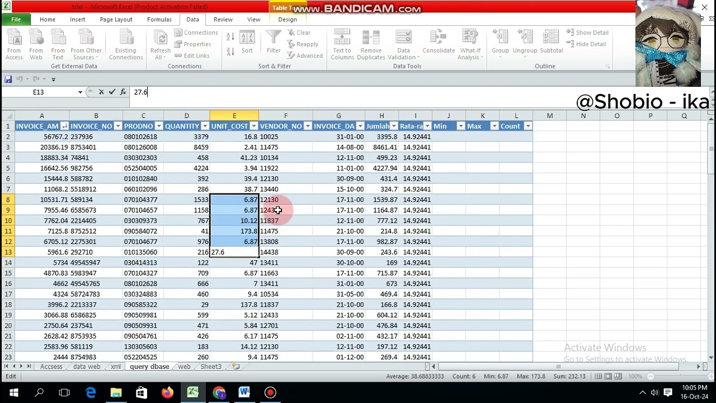Click the Consolidate icon
Viewport: 716px width, 403px height.
[439, 42]
